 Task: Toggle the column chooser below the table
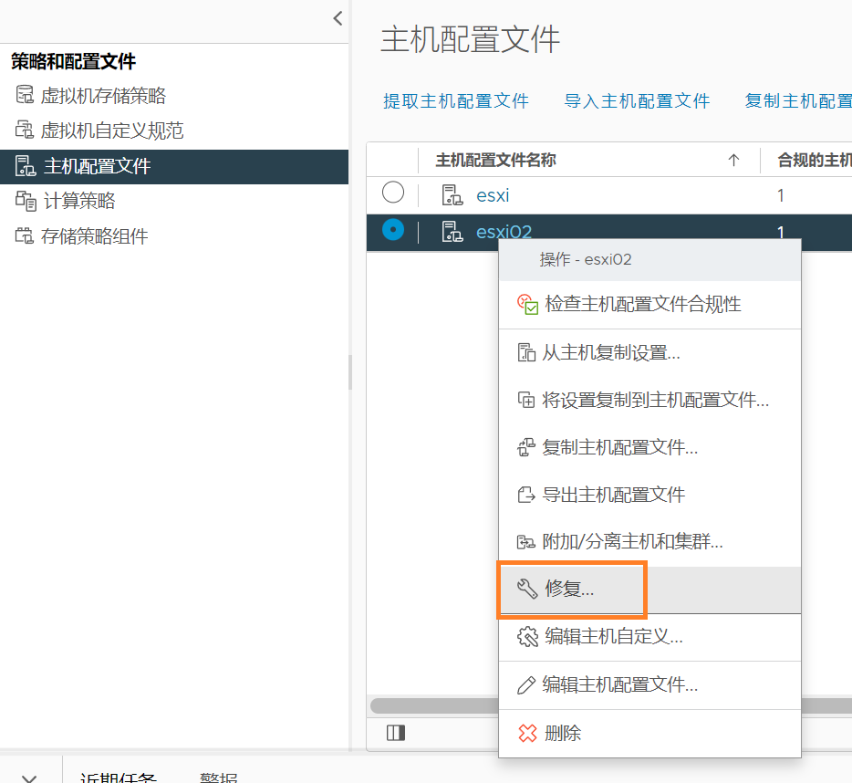(395, 733)
